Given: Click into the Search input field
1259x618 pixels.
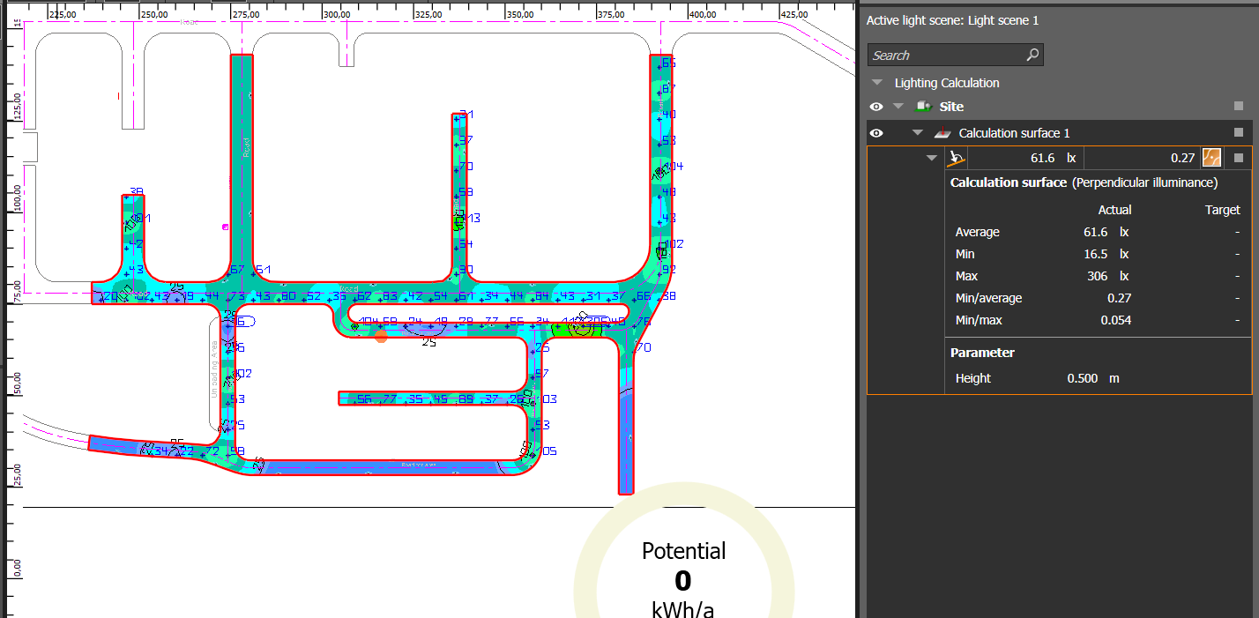Looking at the screenshot, I should [x=943, y=55].
